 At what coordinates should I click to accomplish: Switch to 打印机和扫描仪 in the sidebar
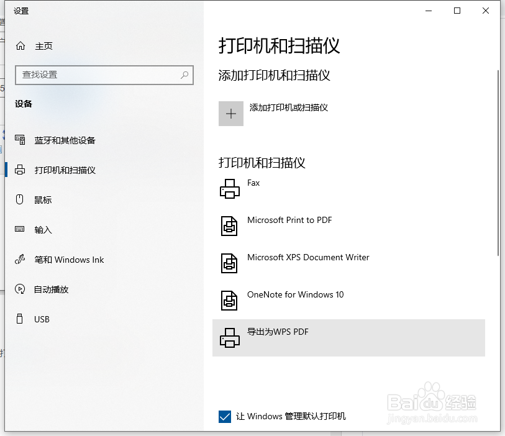click(x=64, y=170)
